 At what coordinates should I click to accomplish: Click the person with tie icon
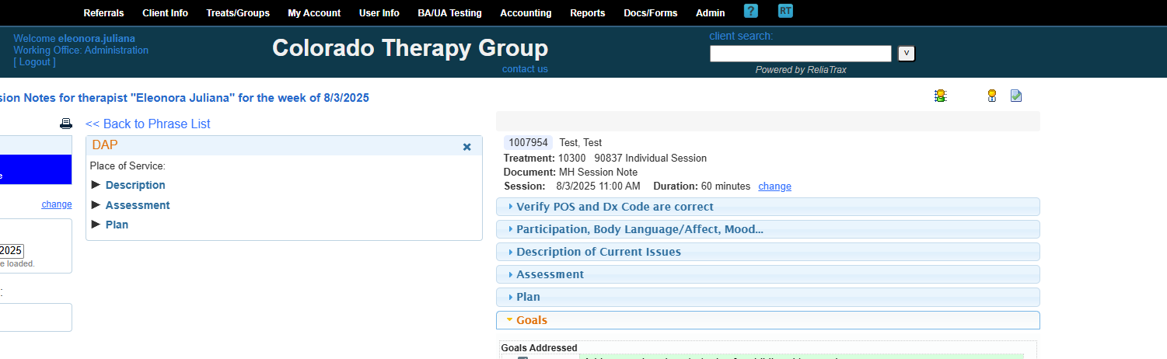[991, 96]
